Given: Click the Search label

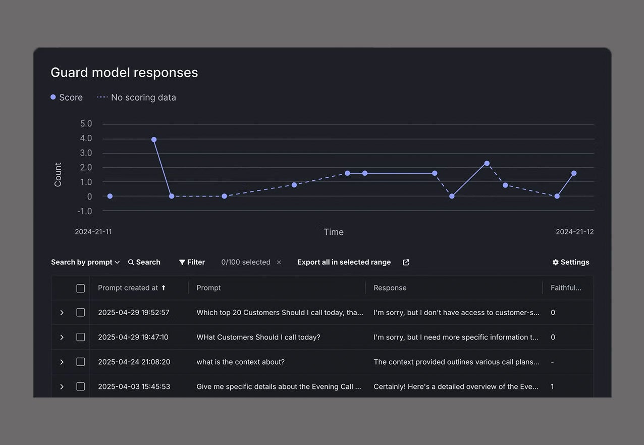Looking at the screenshot, I should (x=148, y=262).
